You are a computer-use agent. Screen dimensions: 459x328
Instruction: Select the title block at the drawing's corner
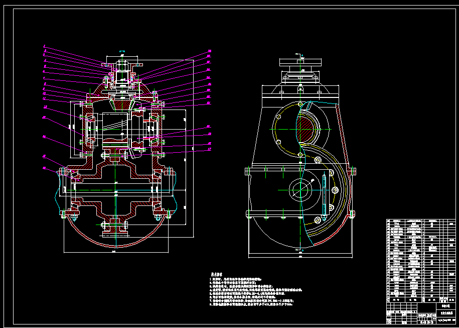[x=421, y=313]
